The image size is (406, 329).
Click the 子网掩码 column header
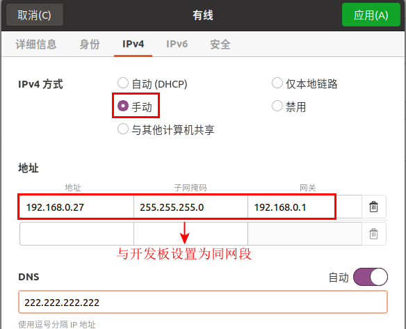(x=190, y=188)
